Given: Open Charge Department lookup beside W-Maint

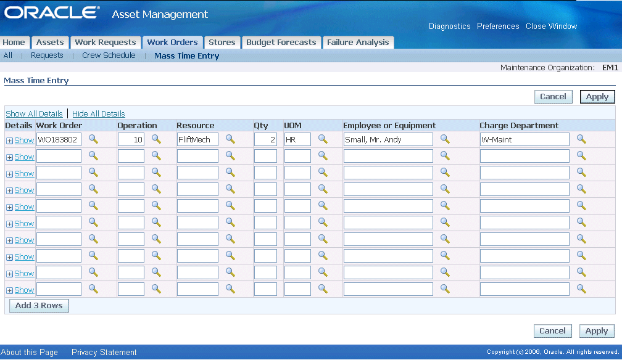Looking at the screenshot, I should coord(581,139).
